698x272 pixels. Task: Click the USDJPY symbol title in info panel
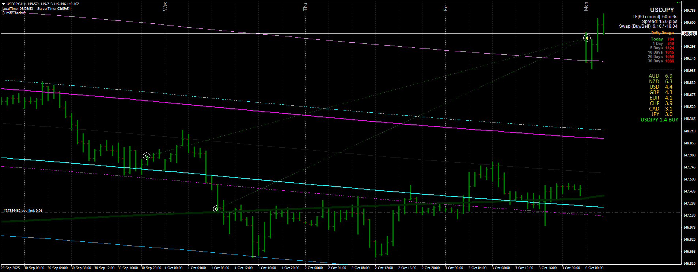pyautogui.click(x=662, y=10)
